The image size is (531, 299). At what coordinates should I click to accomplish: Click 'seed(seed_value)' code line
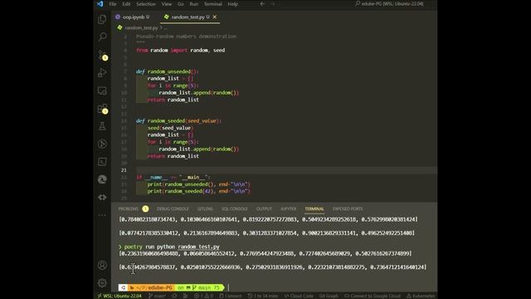(x=170, y=128)
